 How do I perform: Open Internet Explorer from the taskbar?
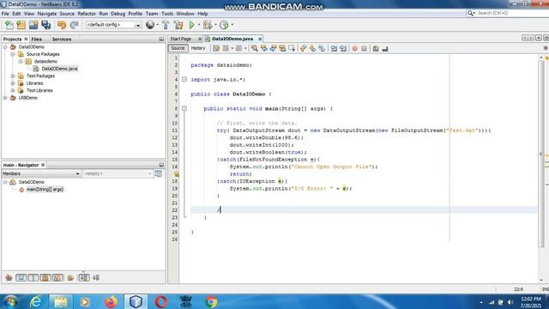click(x=36, y=301)
